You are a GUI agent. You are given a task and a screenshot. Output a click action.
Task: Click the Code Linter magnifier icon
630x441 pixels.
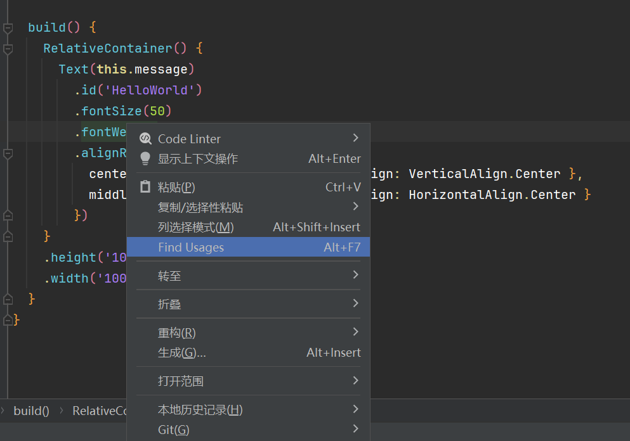(x=145, y=138)
